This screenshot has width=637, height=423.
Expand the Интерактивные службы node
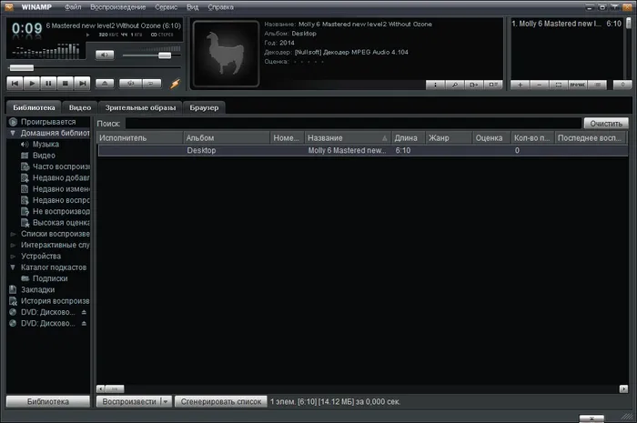13,246
